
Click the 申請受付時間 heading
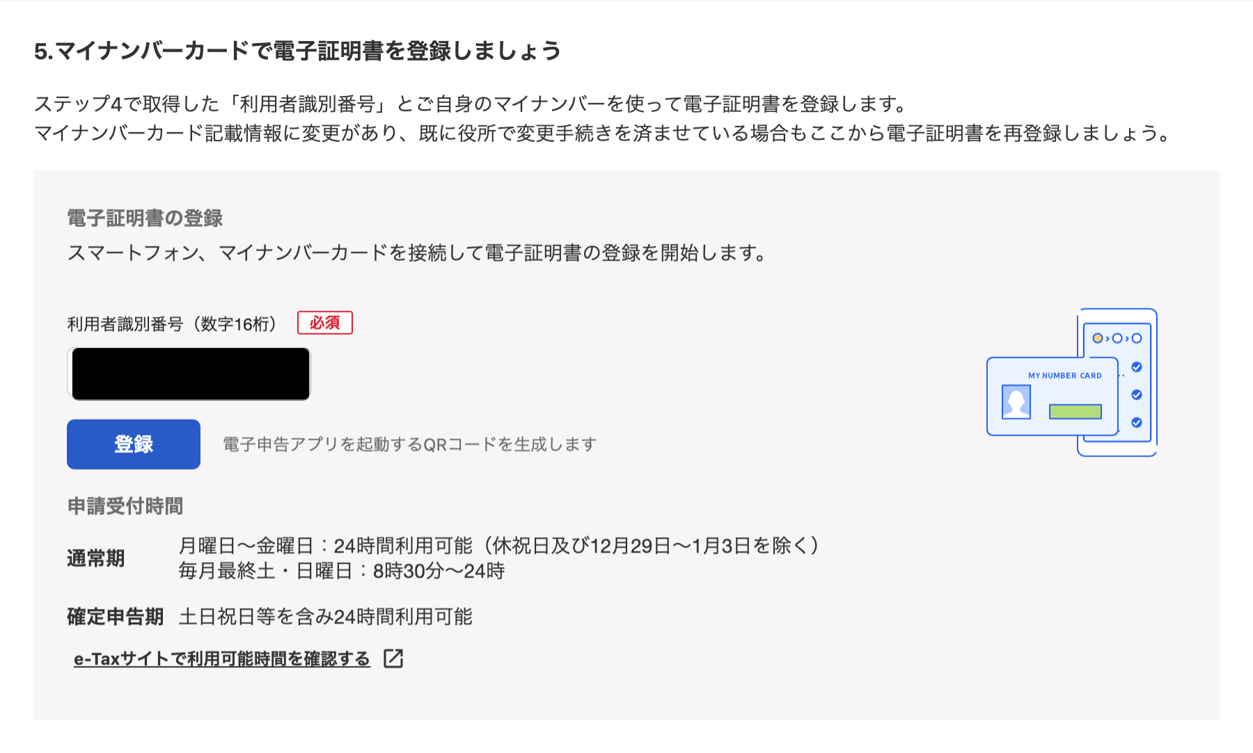[x=125, y=506]
